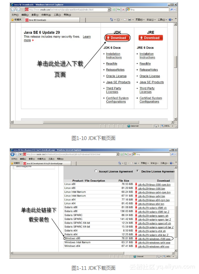
Task: Expand 页面 menu in Java SE Downloads command bar
Action: coord(140,20)
